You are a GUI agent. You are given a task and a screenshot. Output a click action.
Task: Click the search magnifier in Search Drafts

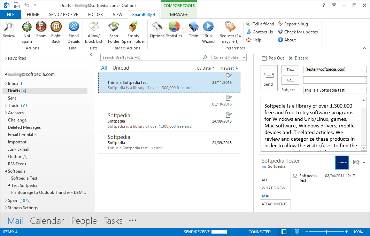click(x=205, y=57)
